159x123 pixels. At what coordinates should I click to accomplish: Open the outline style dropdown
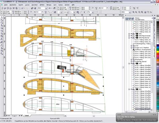(68, 12)
